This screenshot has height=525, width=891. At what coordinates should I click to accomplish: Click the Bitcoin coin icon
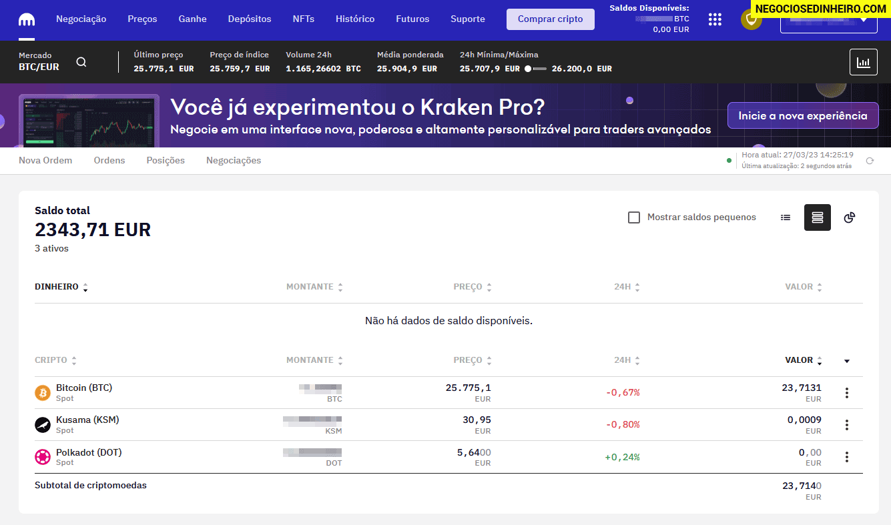(43, 393)
